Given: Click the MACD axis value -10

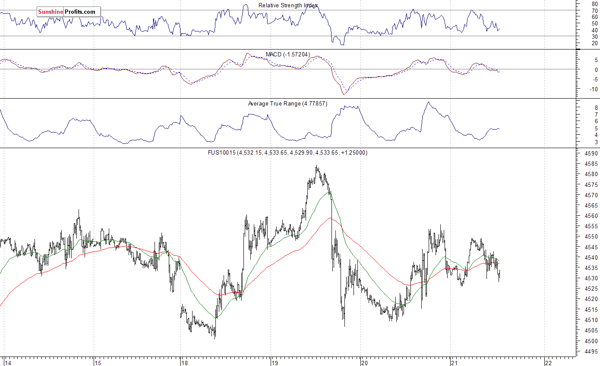Looking at the screenshot, I should (x=594, y=89).
